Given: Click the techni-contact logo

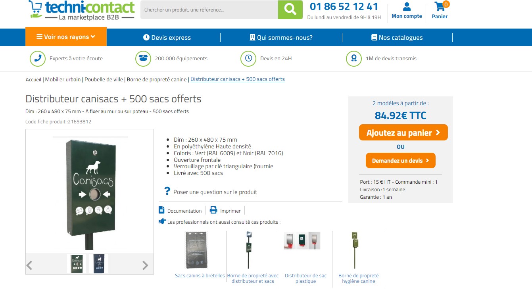Looking at the screenshot, I should tap(82, 10).
